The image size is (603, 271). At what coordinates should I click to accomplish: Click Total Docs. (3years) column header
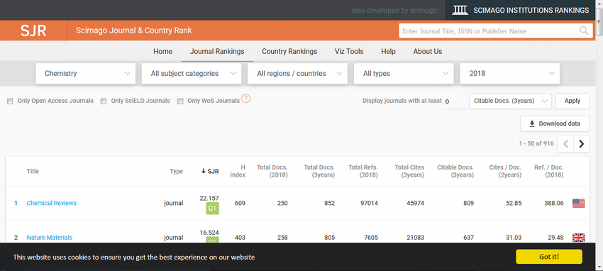(x=319, y=172)
